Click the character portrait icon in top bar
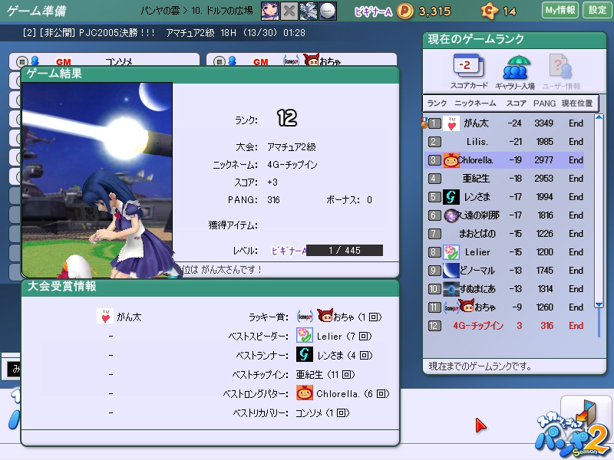Viewport: 614px width, 460px height. tap(270, 11)
